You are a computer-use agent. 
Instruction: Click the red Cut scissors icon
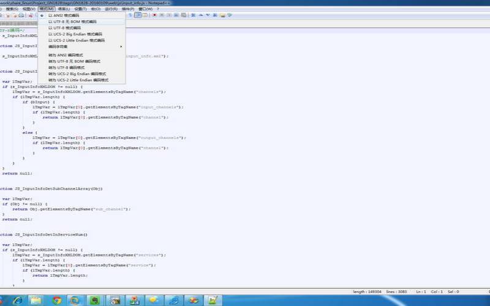31,15
